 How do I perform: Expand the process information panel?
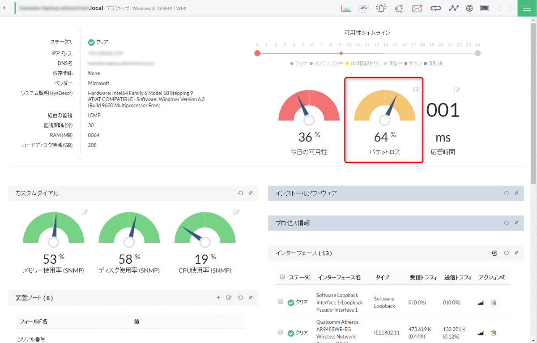(516, 223)
